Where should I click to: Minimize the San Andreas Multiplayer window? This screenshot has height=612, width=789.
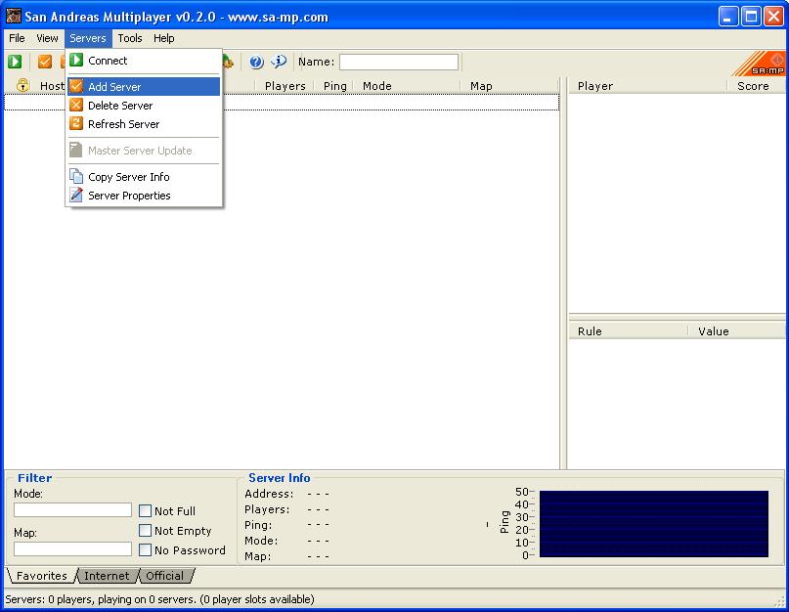point(727,17)
